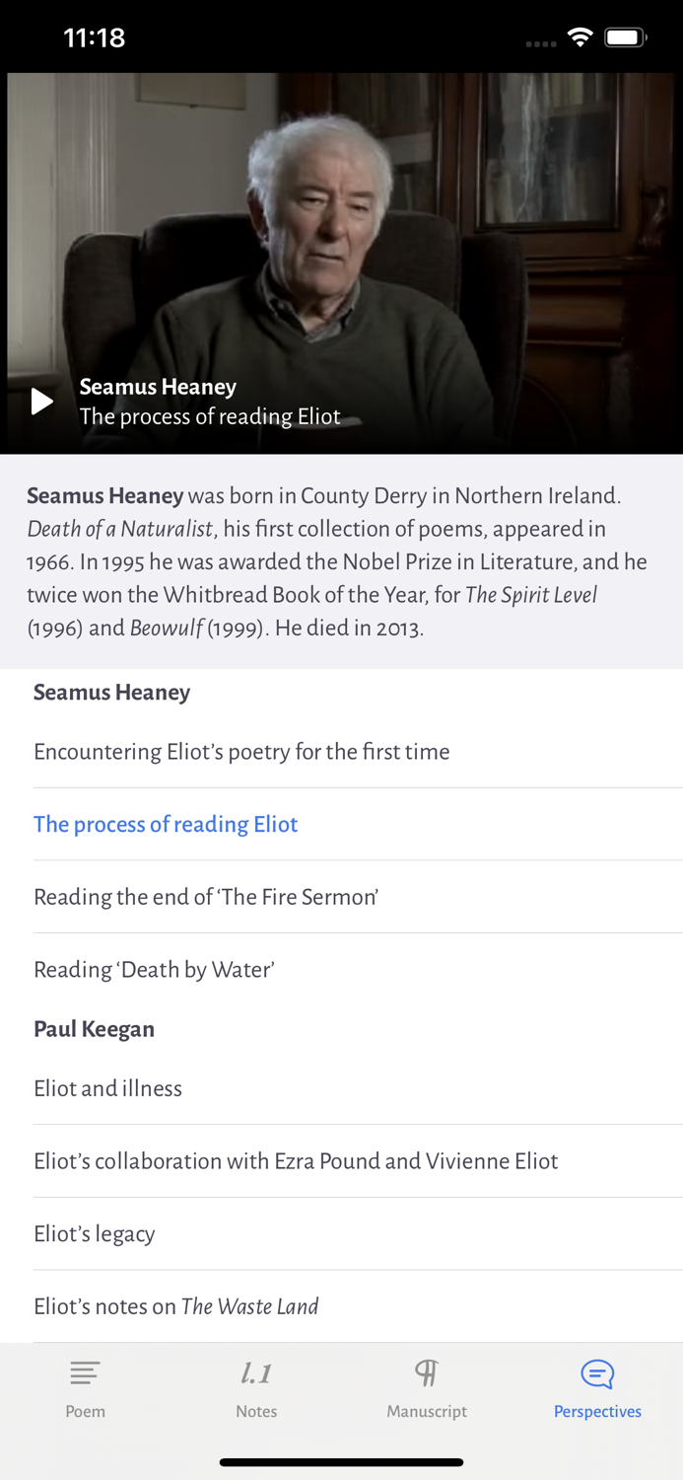Play the Seamus Heaney video
The width and height of the screenshot is (683, 1480).
tap(41, 402)
